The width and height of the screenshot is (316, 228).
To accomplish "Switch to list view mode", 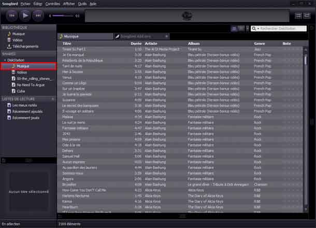I will (x=234, y=28).
